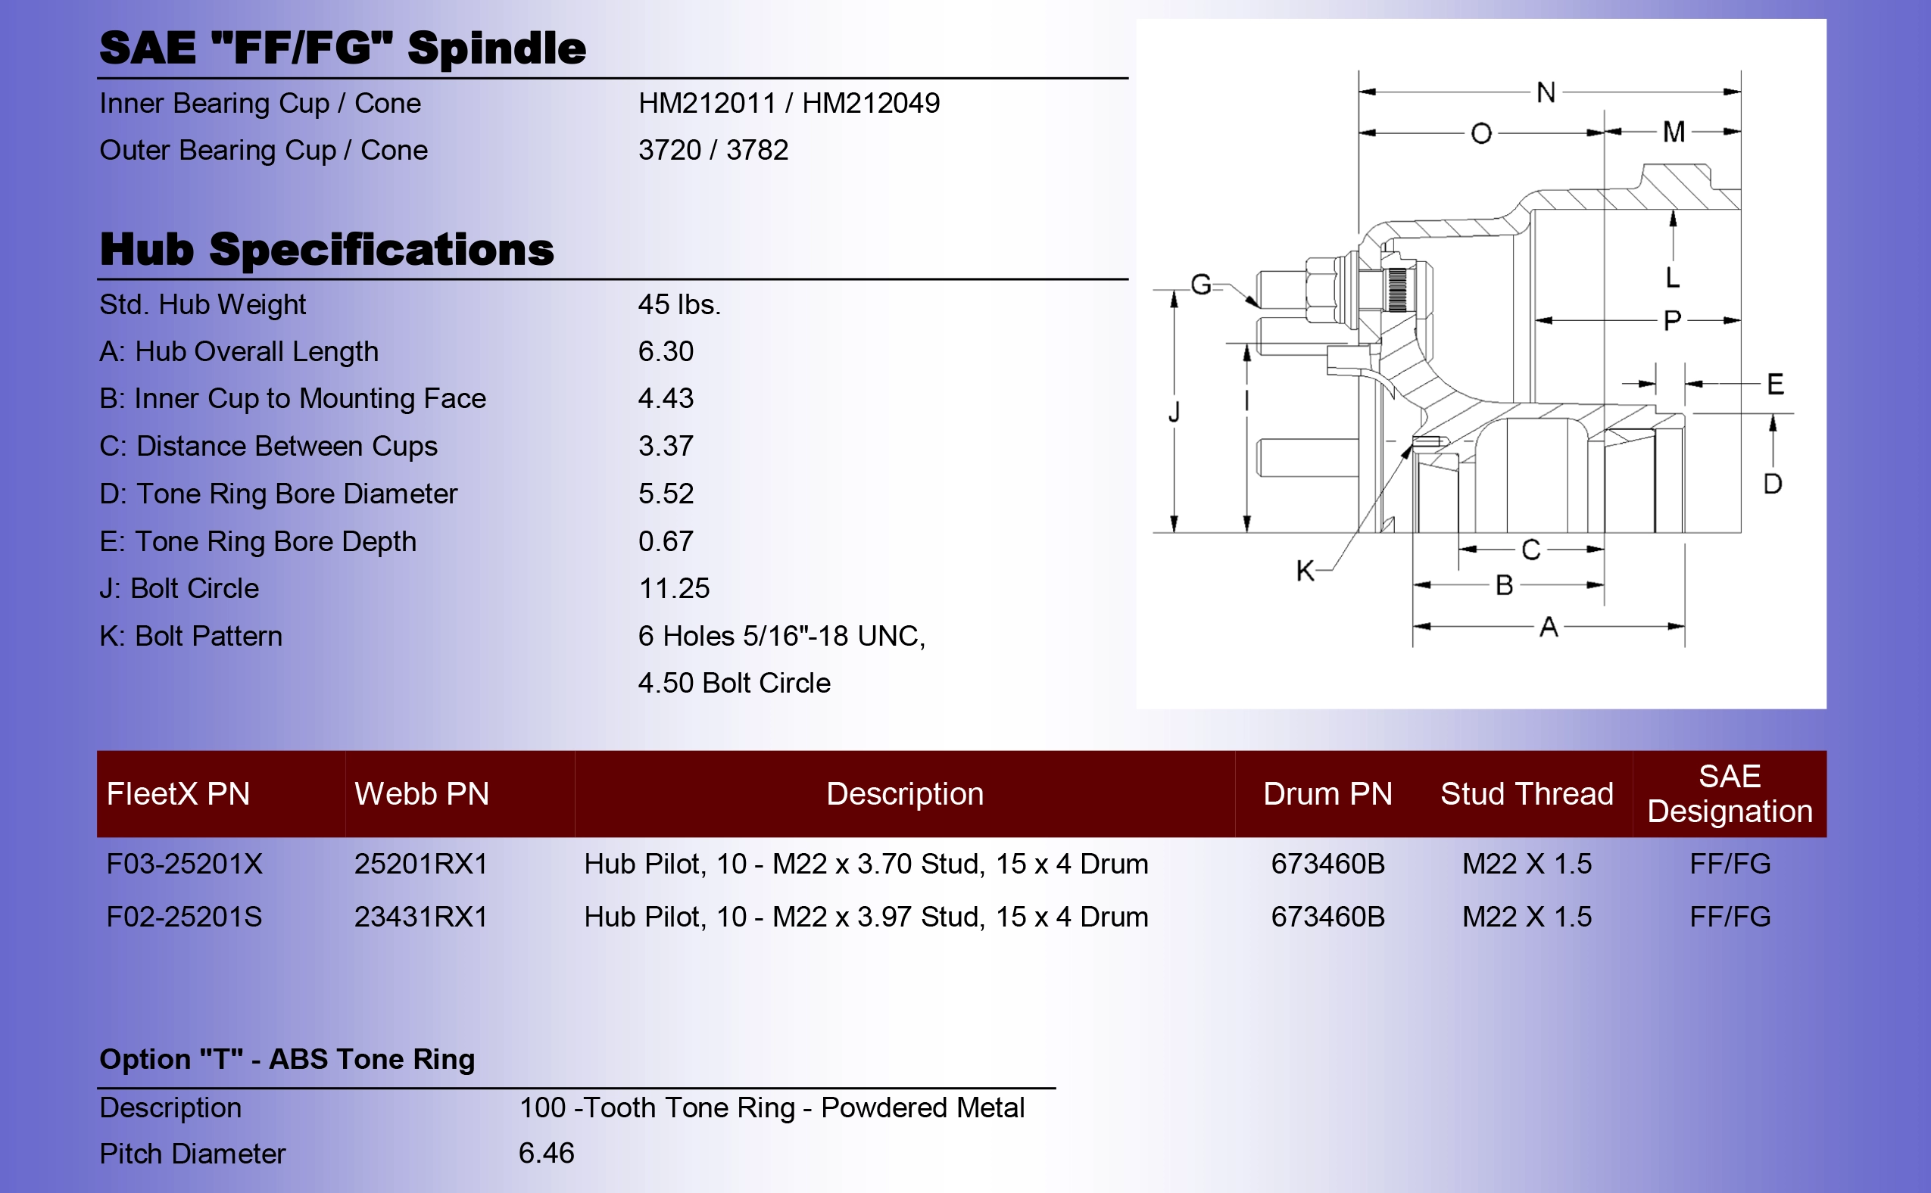Click the SAE "FF/FG" Spindle heading
This screenshot has width=1931, height=1193.
[x=342, y=48]
